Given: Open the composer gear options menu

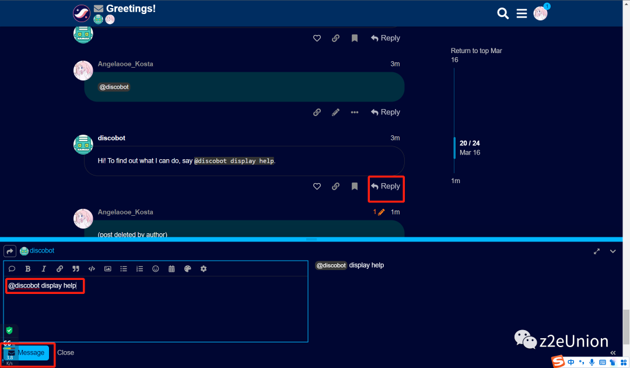Looking at the screenshot, I should [204, 269].
